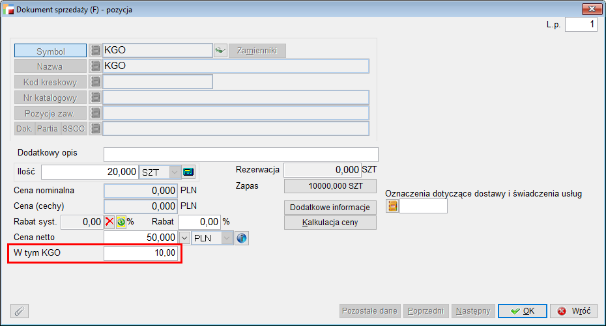Click the list icon beside the Nazwa field
Image resolution: width=606 pixels, height=326 pixels.
(94, 66)
